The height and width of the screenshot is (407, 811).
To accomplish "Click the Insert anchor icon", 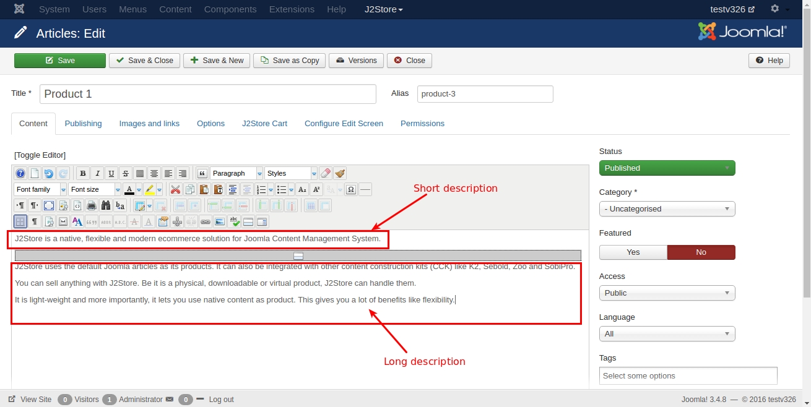I will [x=177, y=222].
